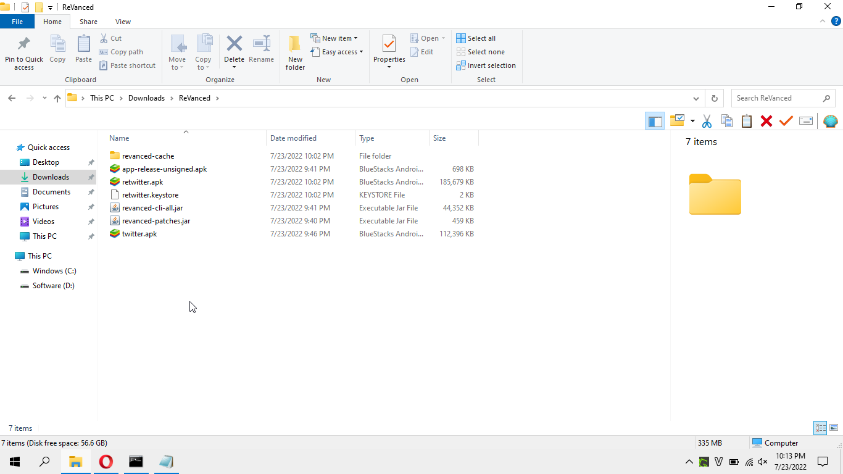Click Copy path in the ribbon
The image size is (843, 474).
(x=121, y=52)
